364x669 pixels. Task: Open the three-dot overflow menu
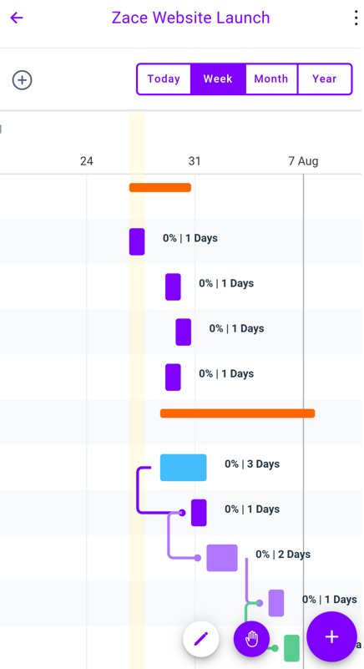click(x=356, y=18)
